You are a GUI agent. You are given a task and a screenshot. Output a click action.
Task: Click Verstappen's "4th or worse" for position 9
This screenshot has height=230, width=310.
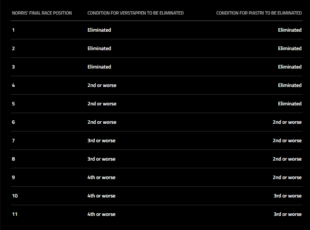(101, 177)
